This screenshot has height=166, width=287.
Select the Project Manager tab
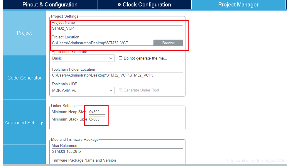pyautogui.click(x=238, y=4)
